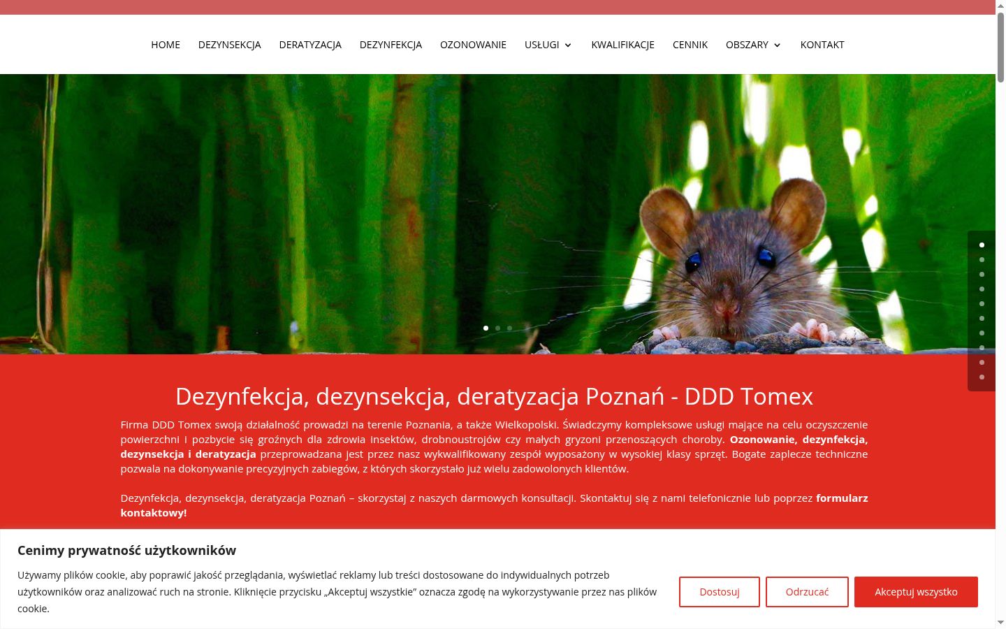
Task: Jump to last section via side dot navigation
Action: pos(982,377)
